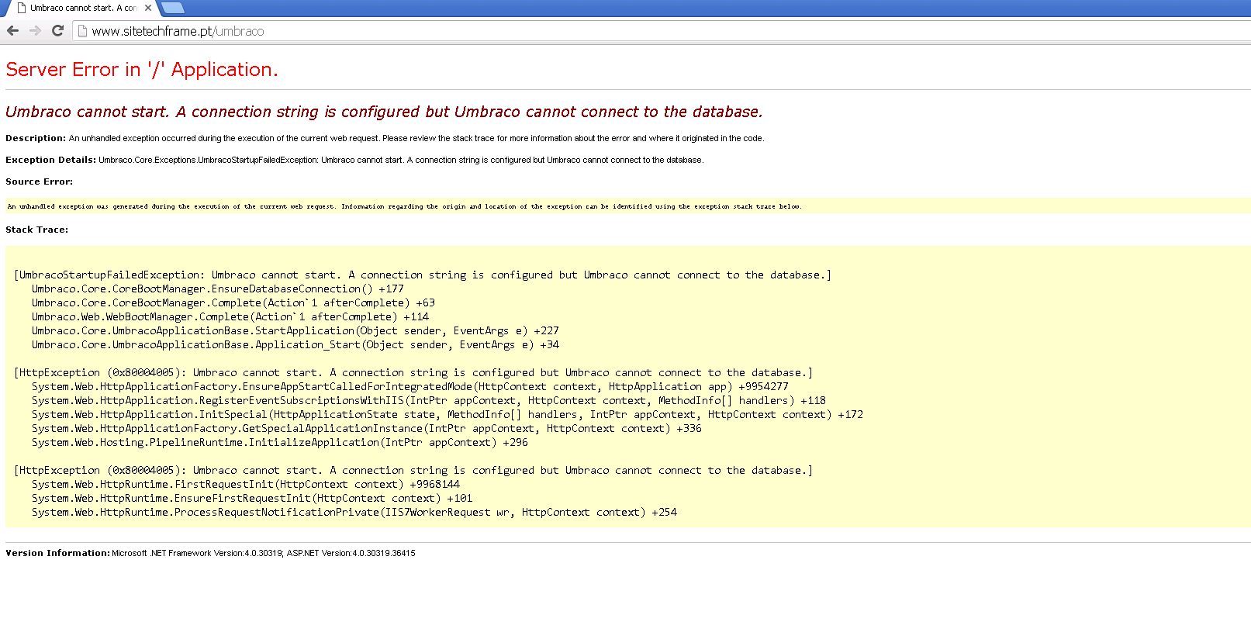The image size is (1251, 622).
Task: Click the 'HttpRuntime.FirstRequestInit' +9968144 line
Action: coord(246,485)
